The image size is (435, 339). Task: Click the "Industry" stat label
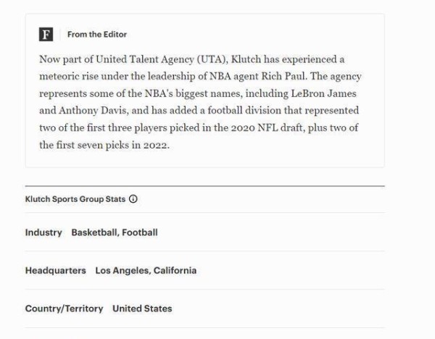(x=43, y=233)
